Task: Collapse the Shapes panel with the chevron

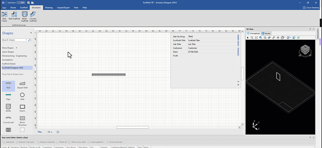Action: 31,33
